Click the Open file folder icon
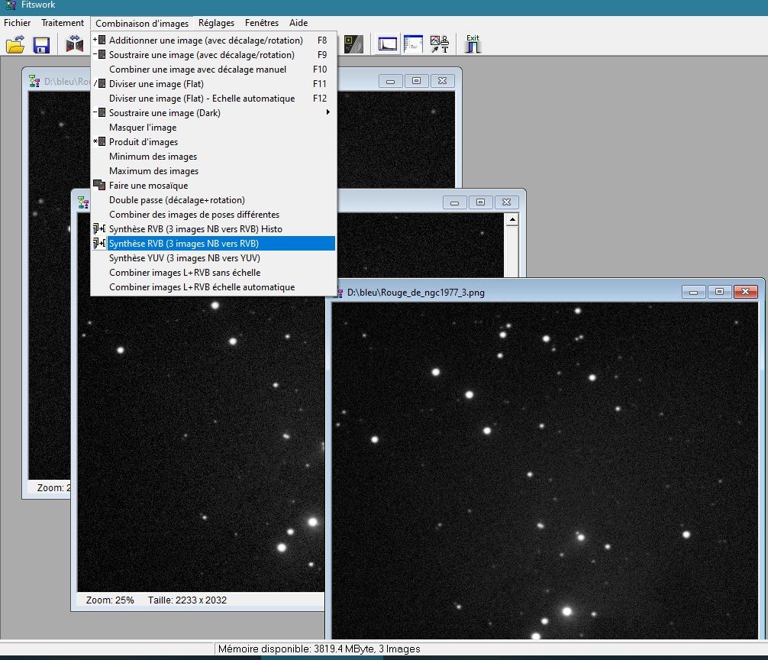Screen dimensions: 768x660 click(x=15, y=44)
